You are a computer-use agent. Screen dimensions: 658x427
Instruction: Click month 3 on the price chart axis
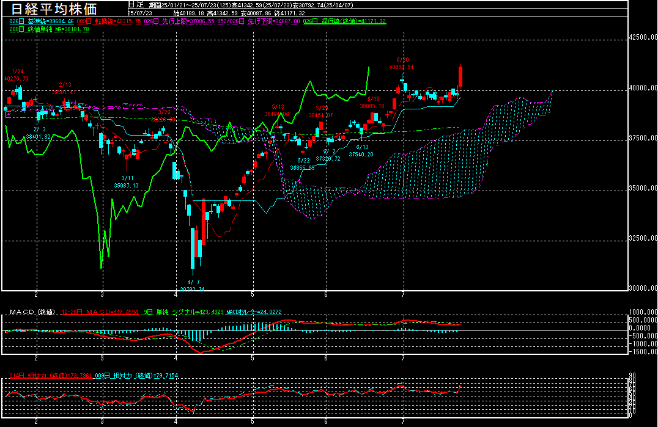102,294
